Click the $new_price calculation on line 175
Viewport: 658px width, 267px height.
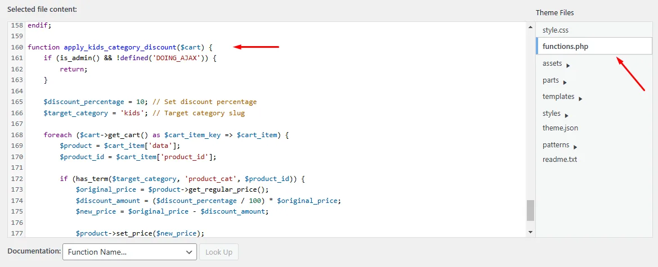click(172, 211)
